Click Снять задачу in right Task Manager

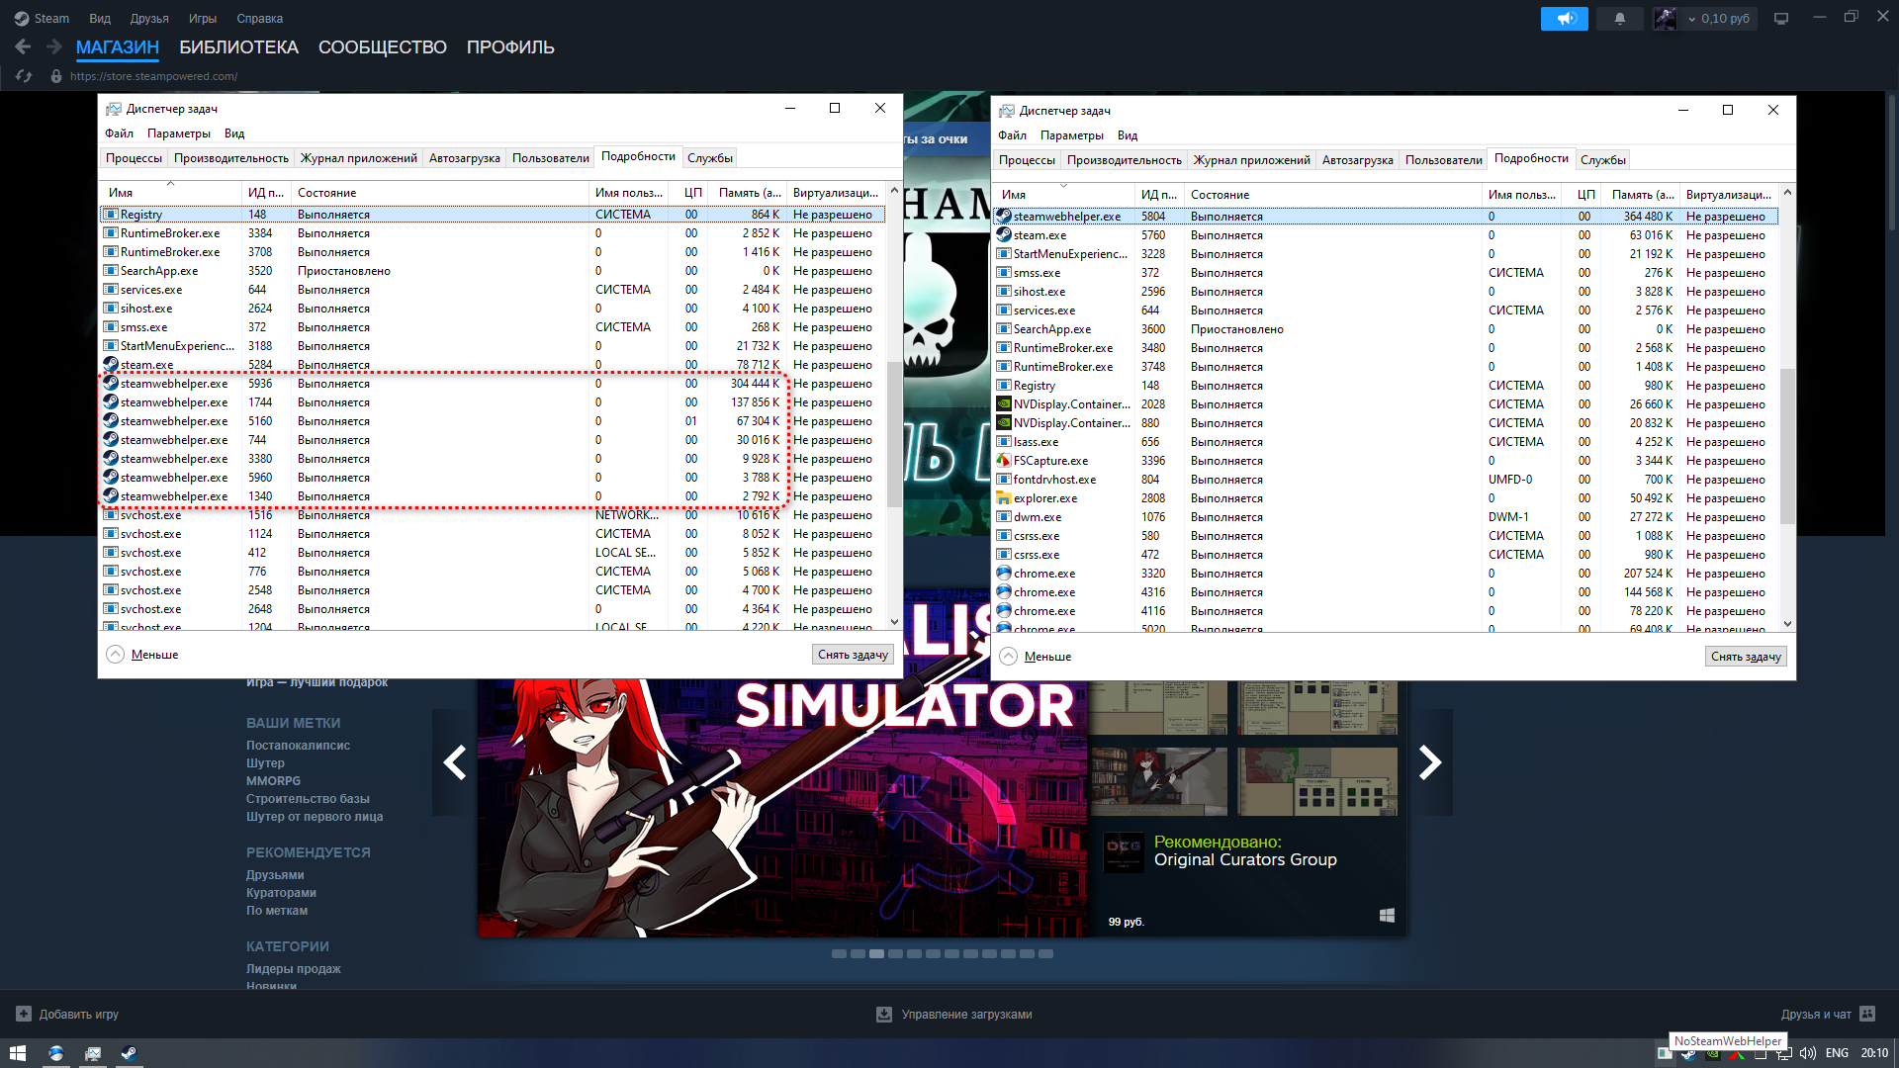(1746, 657)
